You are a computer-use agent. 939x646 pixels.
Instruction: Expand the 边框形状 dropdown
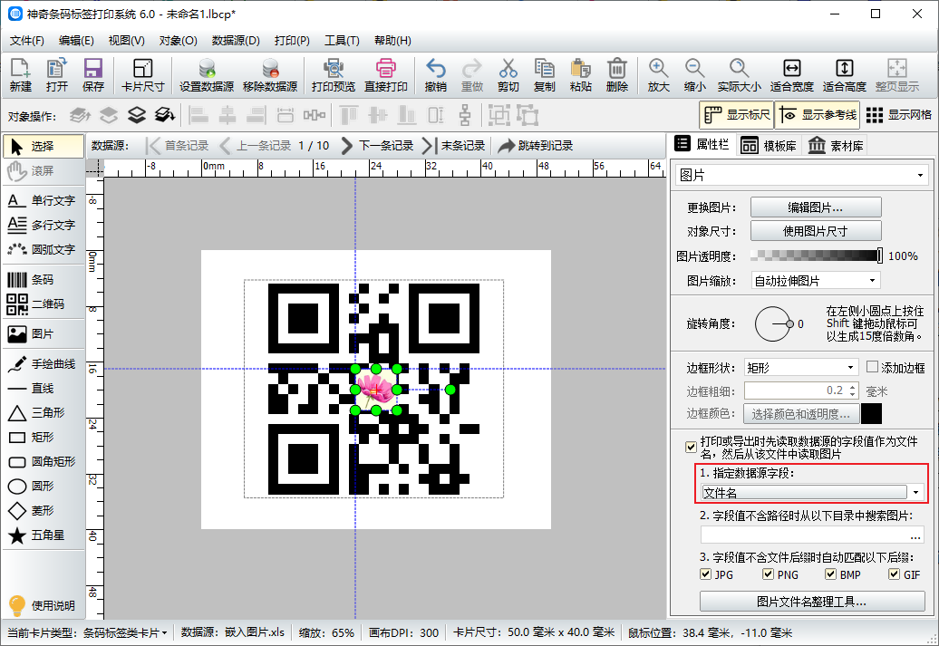coord(800,368)
